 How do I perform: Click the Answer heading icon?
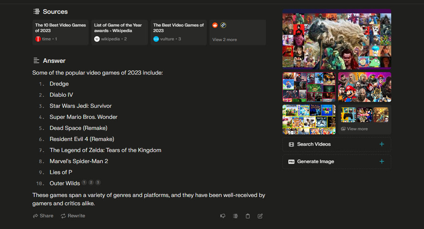click(36, 61)
